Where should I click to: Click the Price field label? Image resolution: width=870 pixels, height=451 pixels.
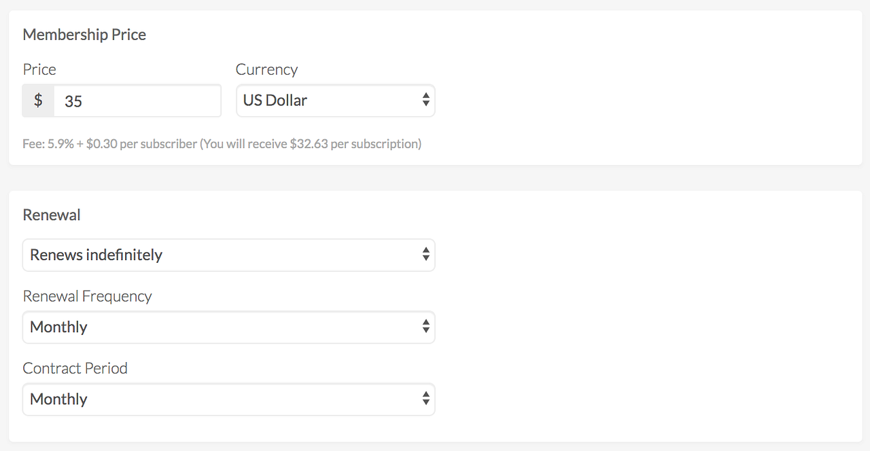tap(39, 69)
